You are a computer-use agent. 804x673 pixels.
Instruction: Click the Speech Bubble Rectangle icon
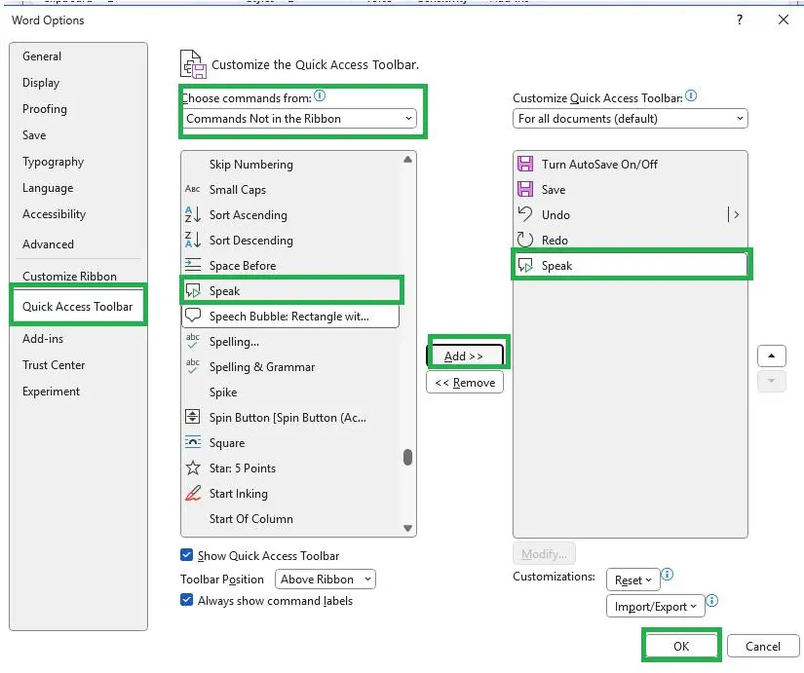pyautogui.click(x=192, y=316)
